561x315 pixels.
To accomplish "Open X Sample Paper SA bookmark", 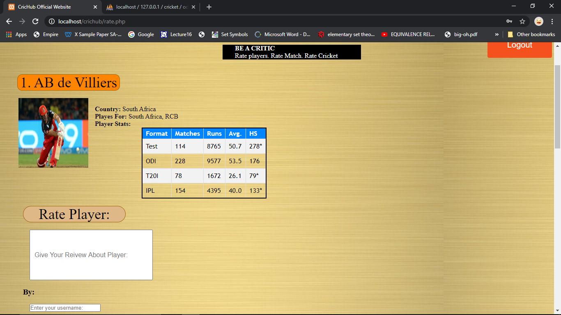I will click(93, 34).
